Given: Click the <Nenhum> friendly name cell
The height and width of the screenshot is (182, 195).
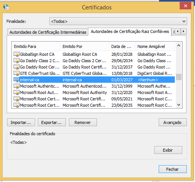Looking at the screenshot, I should point(148,80).
